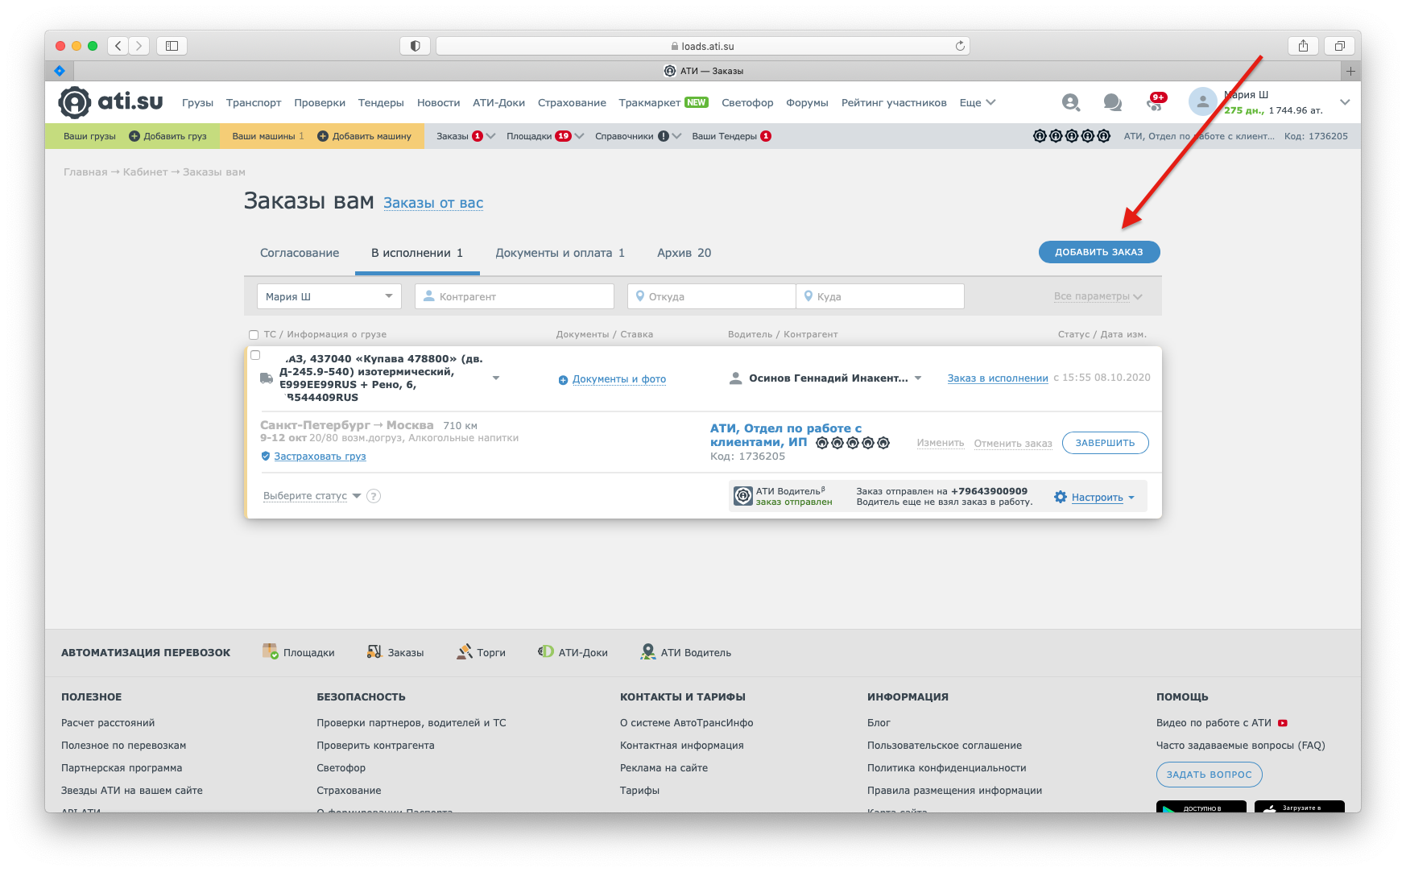This screenshot has height=872, width=1406.
Task: Expand the account dropdown chevron
Action: (1345, 102)
